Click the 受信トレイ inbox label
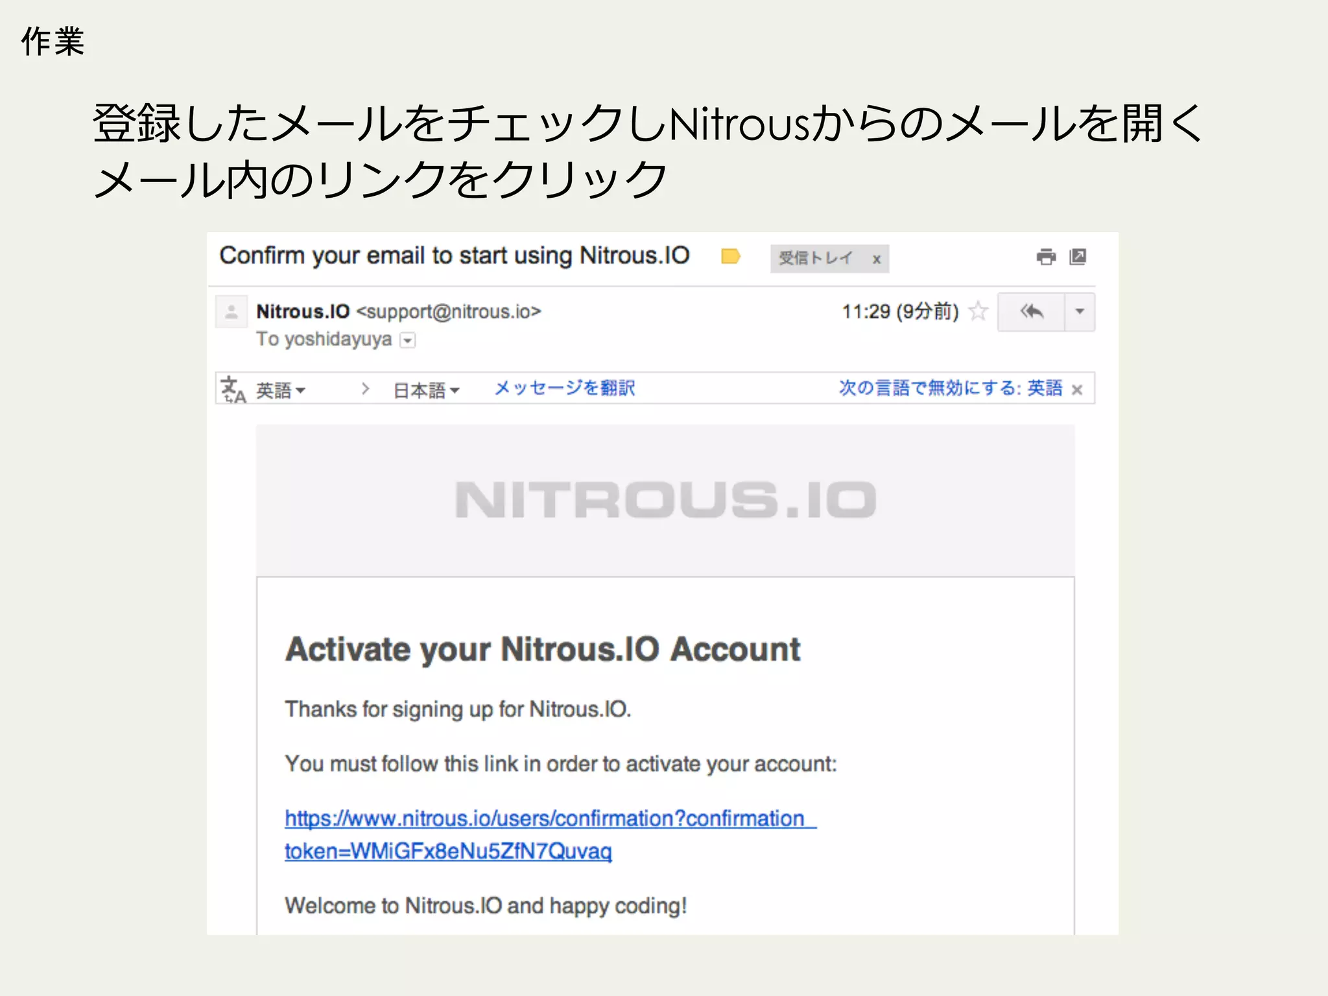This screenshot has width=1328, height=996. point(816,258)
